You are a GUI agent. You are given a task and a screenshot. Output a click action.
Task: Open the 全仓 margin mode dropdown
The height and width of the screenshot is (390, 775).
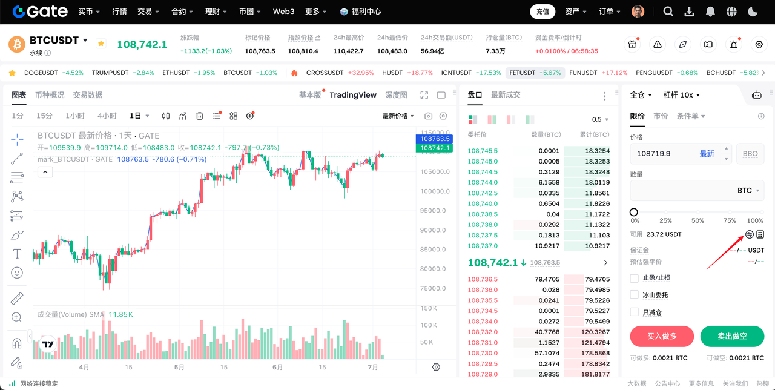pyautogui.click(x=641, y=95)
